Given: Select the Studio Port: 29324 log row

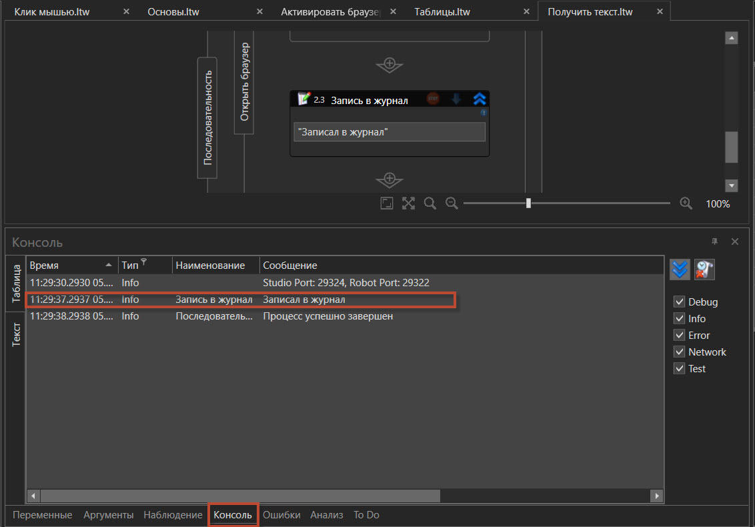Looking at the screenshot, I should click(x=345, y=283).
